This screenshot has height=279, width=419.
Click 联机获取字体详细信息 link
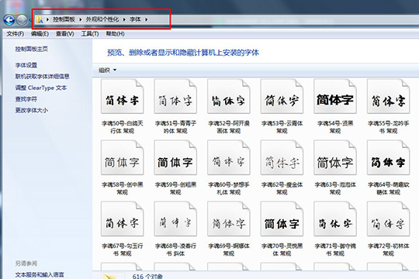[x=42, y=77]
